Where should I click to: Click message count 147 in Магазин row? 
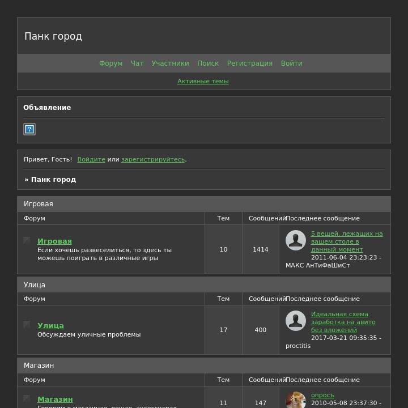261,403
